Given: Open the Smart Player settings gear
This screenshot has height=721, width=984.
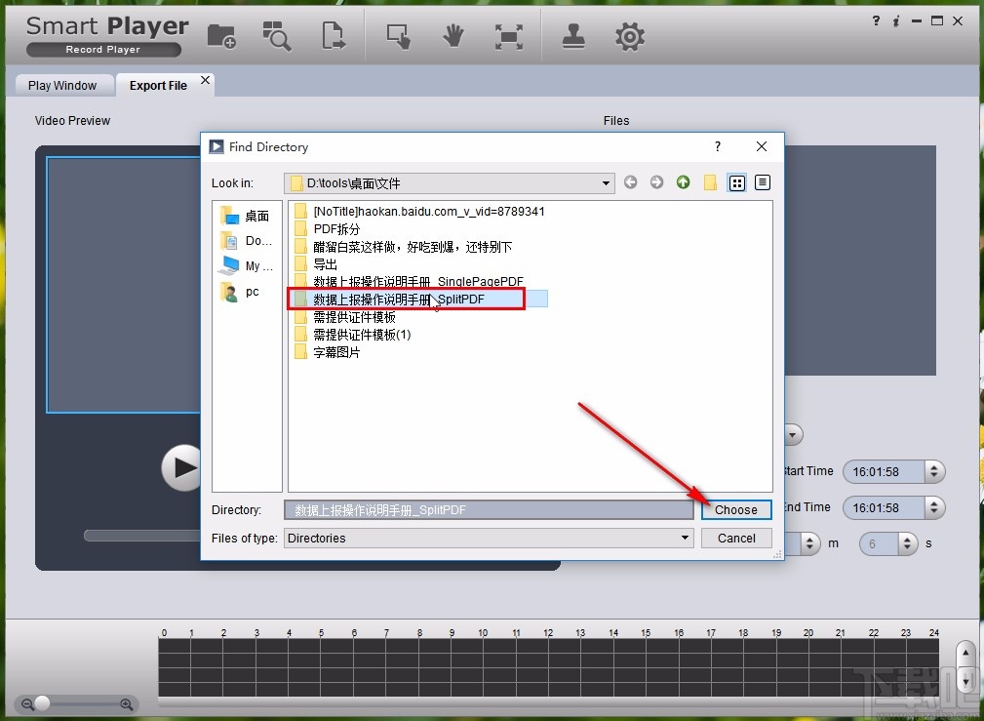Looking at the screenshot, I should [x=629, y=35].
